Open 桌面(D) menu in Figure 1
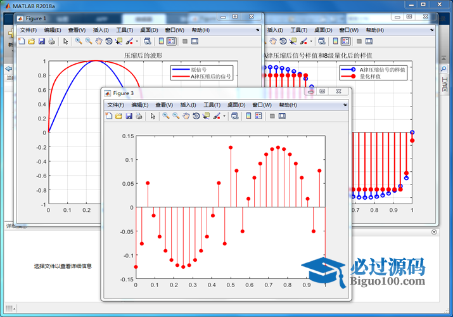 pos(149,30)
